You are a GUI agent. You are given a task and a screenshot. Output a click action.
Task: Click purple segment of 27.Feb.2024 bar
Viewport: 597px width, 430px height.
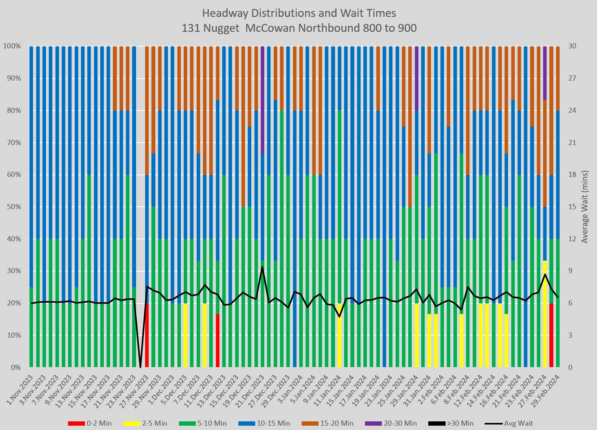(545, 73)
